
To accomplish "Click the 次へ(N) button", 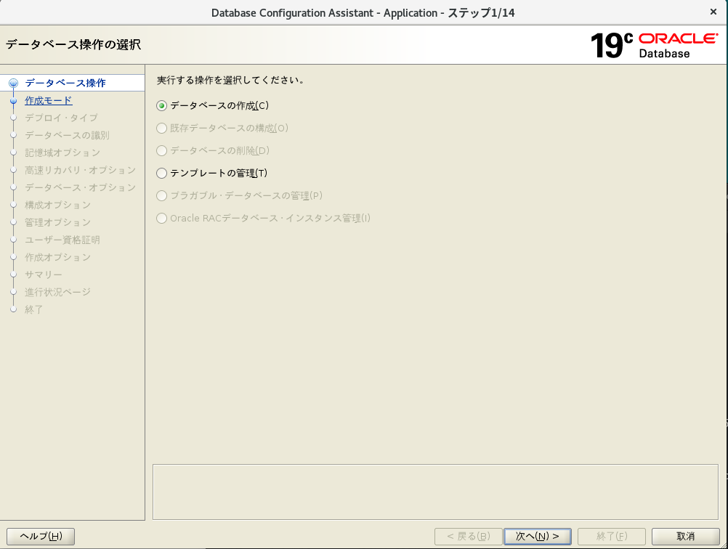I will click(x=538, y=536).
